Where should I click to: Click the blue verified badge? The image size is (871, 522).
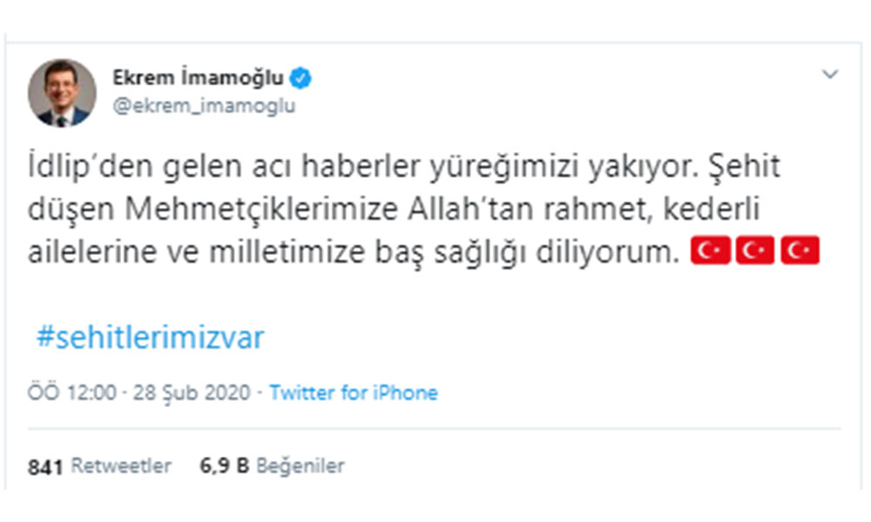pyautogui.click(x=301, y=79)
